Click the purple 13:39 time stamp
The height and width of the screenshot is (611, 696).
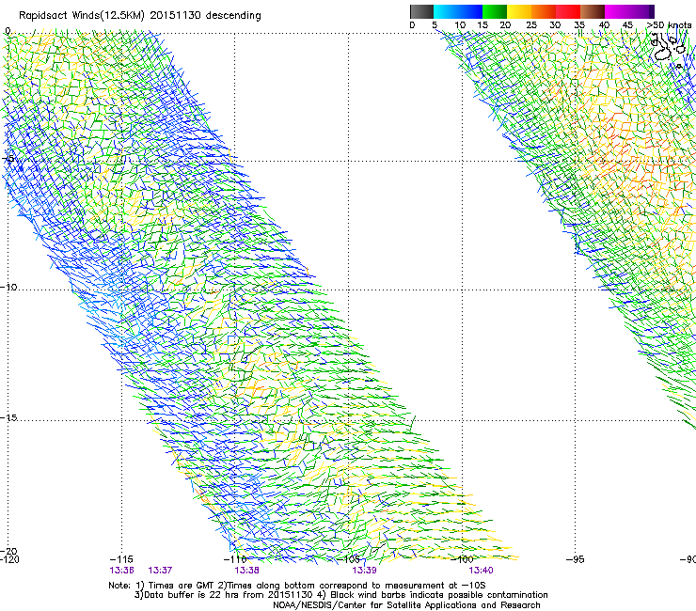364,571
